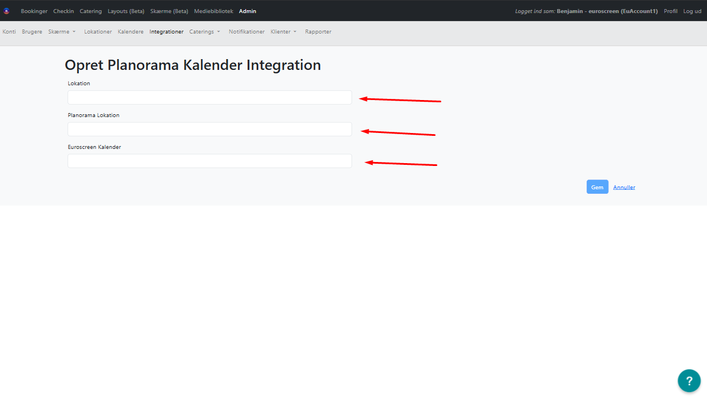Open Skærme (Beta) in top bar
707x399 pixels.
coord(169,11)
